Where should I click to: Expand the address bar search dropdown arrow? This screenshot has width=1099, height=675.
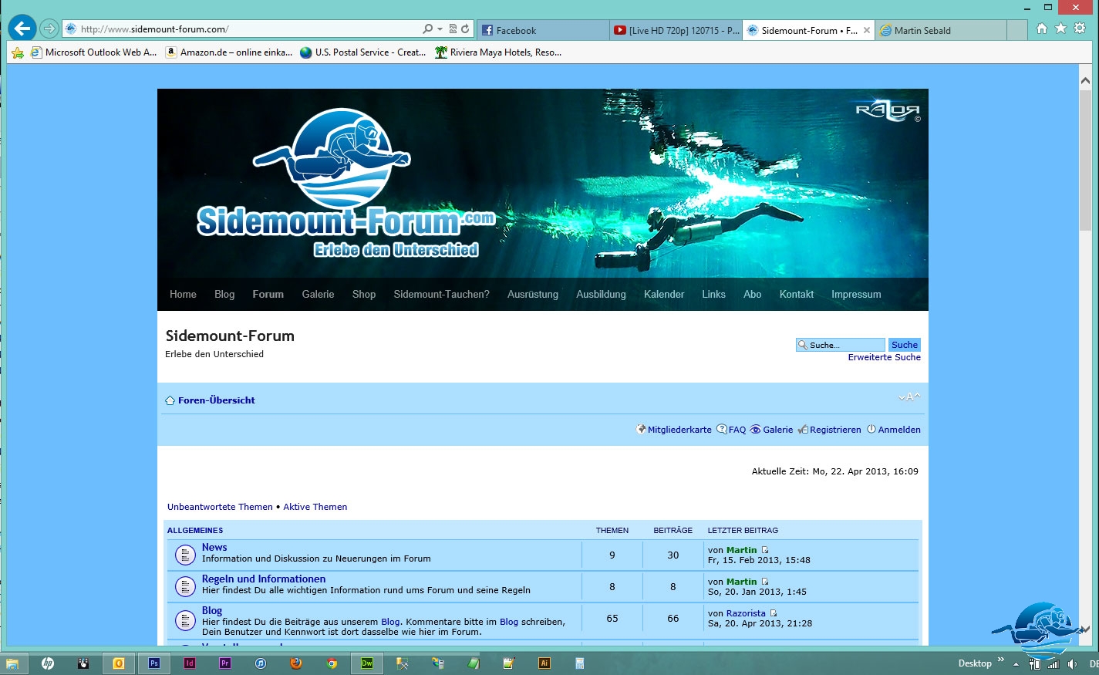(440, 29)
